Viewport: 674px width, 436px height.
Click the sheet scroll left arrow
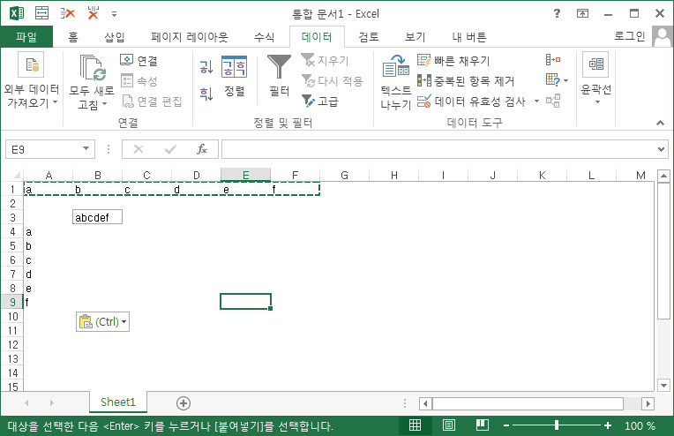coord(27,402)
